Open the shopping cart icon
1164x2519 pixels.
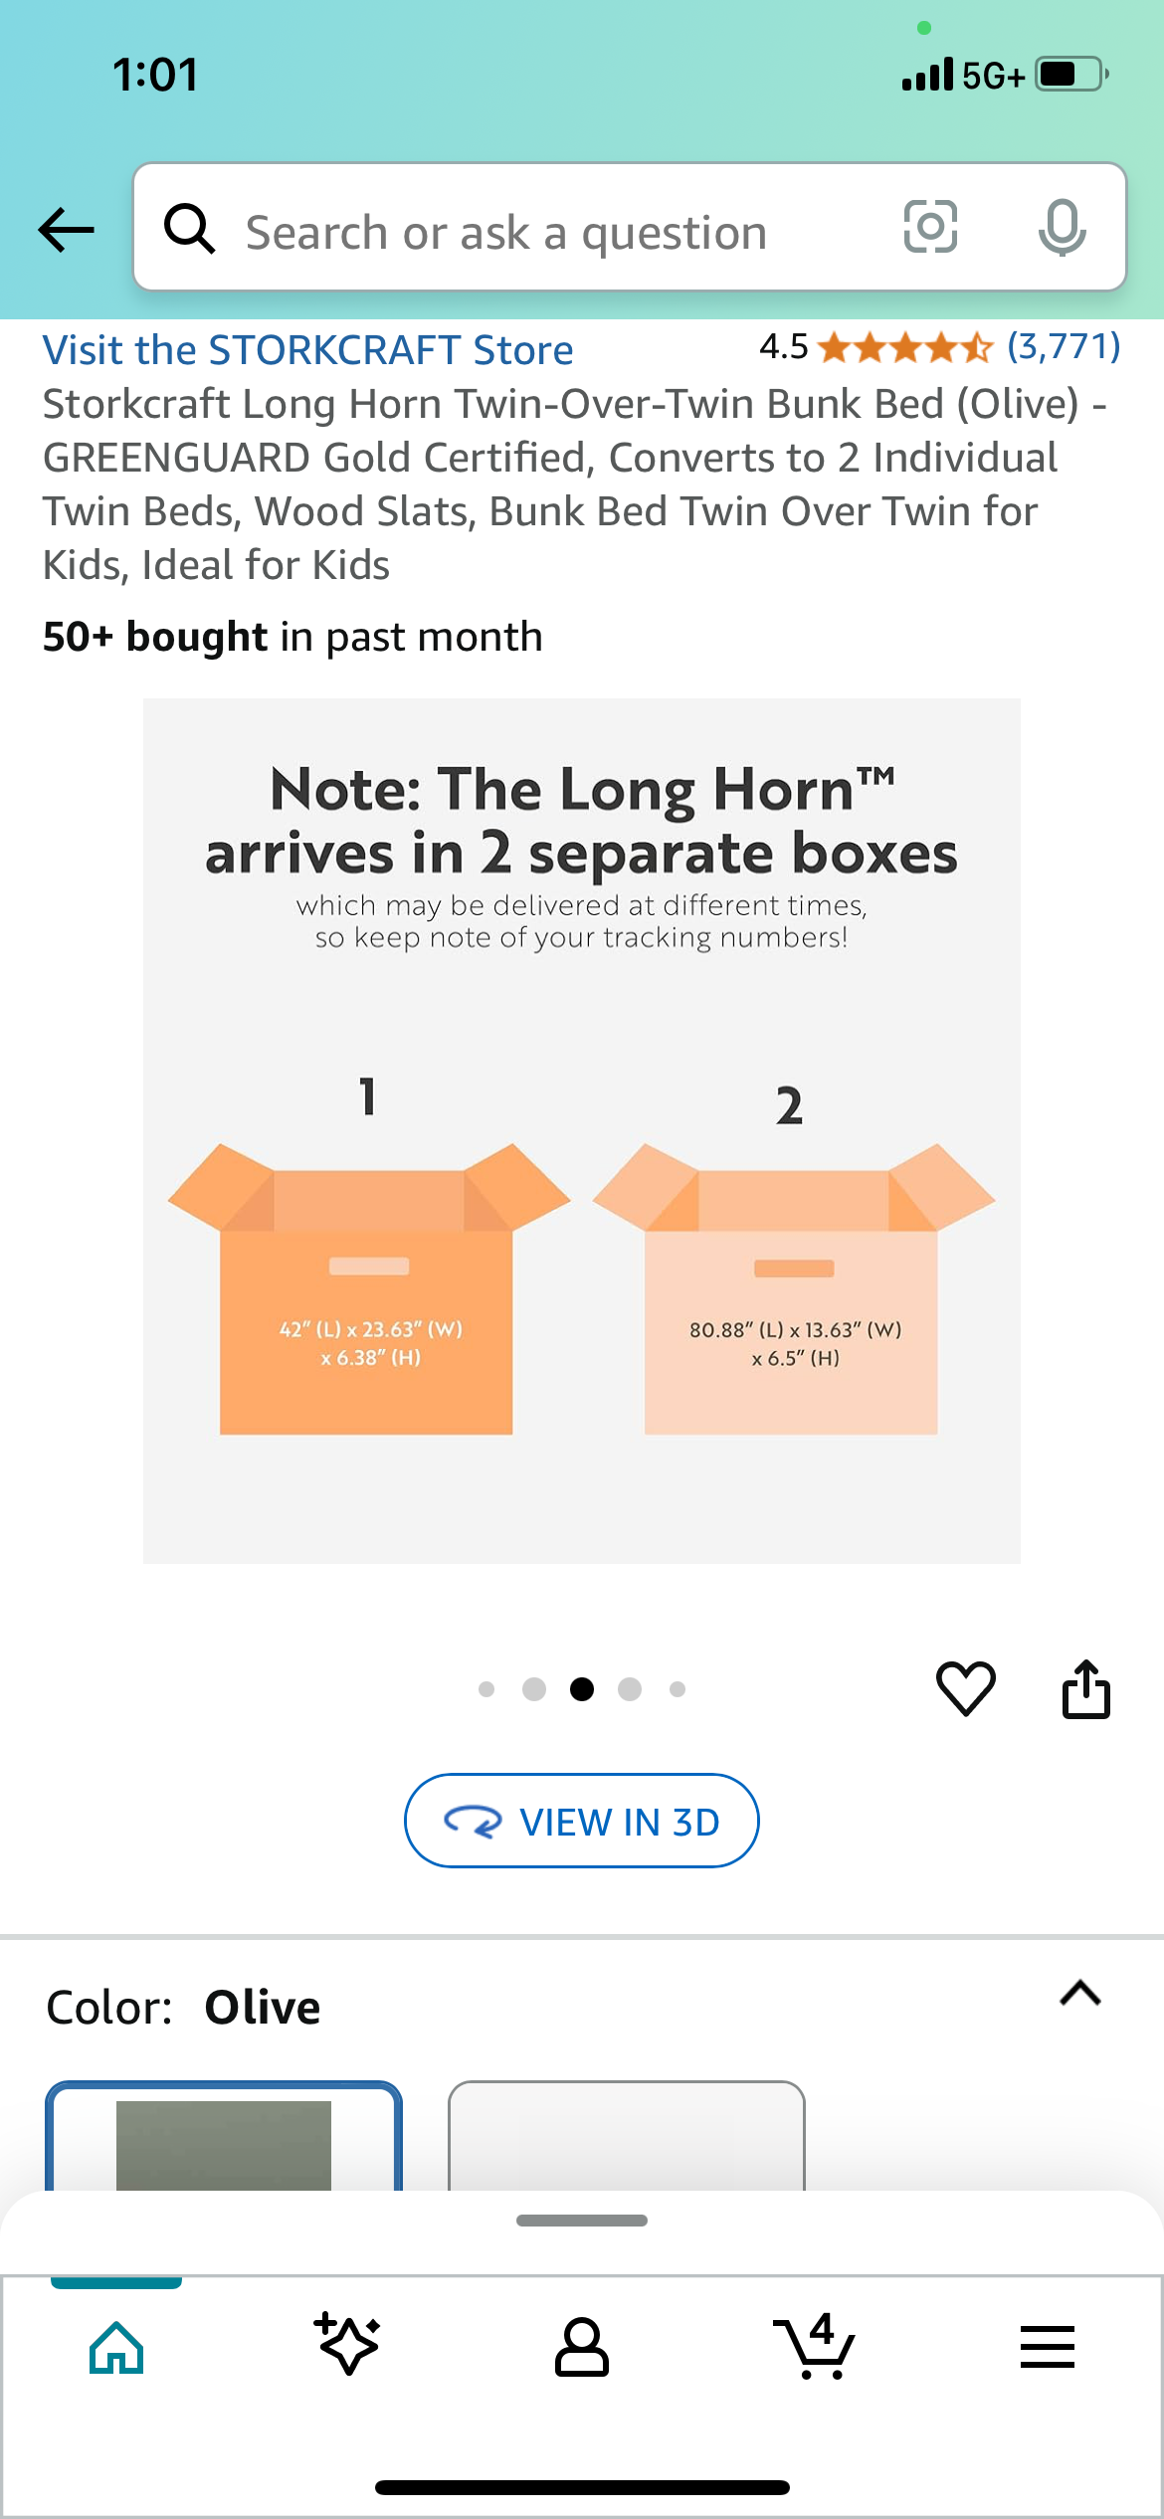click(x=814, y=2346)
